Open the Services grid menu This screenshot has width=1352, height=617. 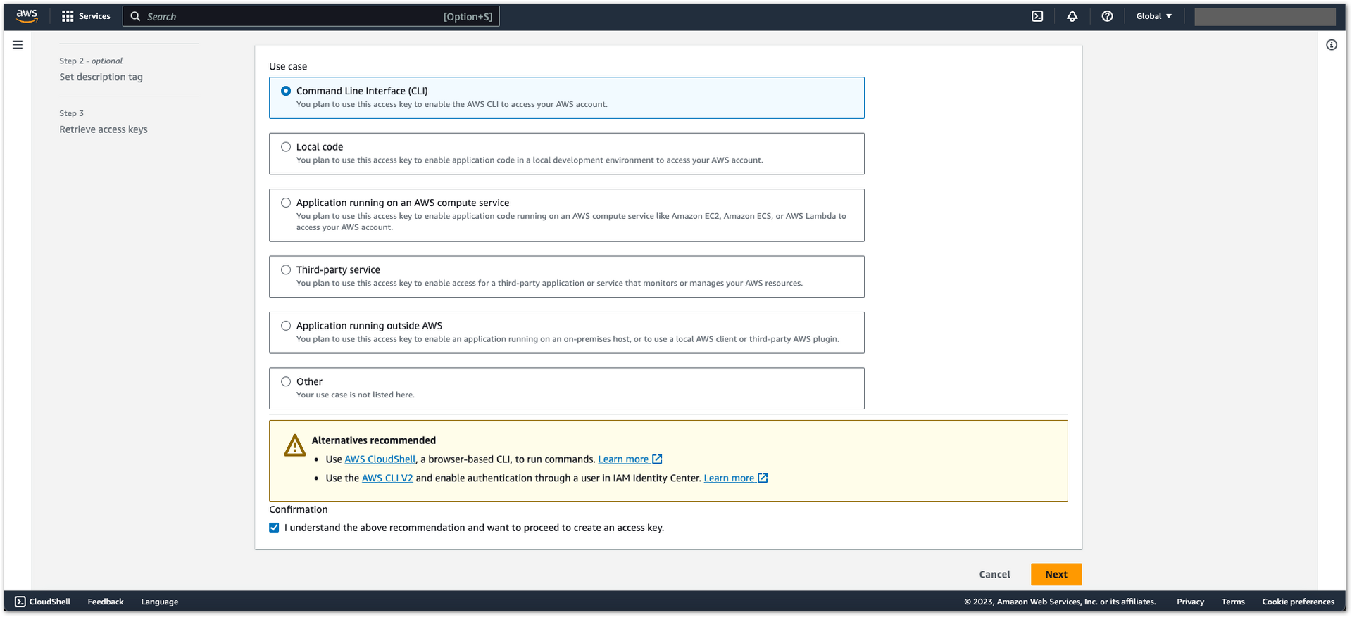coord(68,16)
